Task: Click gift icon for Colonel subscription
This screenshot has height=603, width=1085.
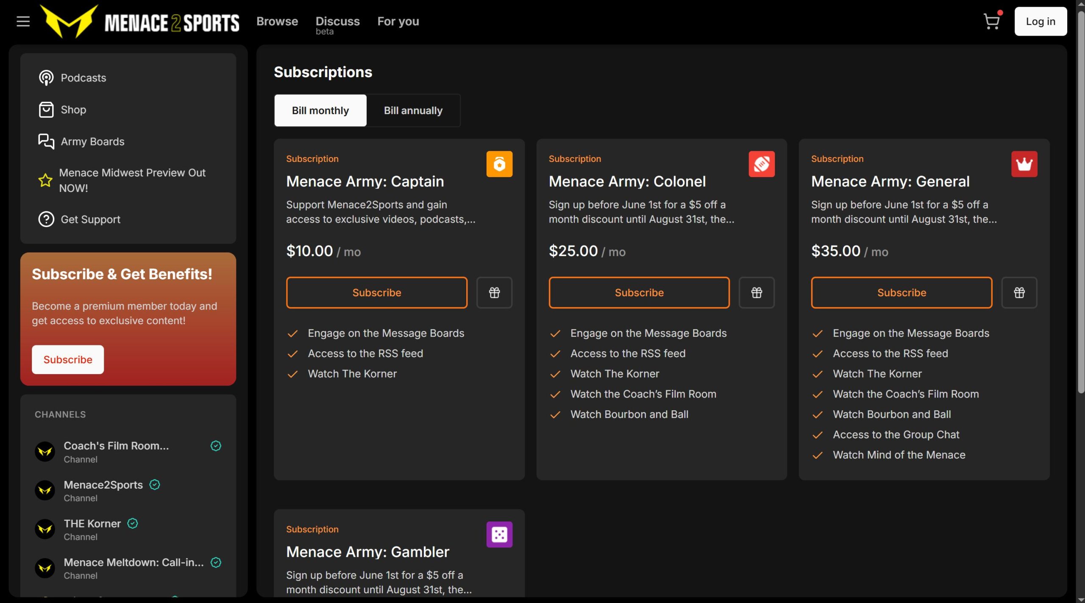Action: [757, 292]
